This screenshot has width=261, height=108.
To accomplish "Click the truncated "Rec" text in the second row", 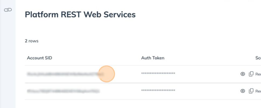I will pos(258,91).
